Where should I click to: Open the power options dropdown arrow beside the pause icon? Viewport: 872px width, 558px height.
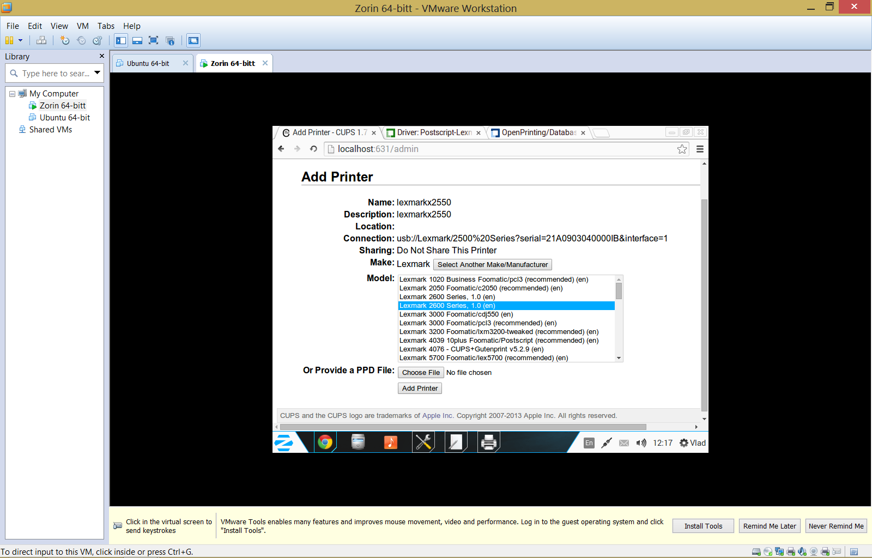tap(20, 40)
